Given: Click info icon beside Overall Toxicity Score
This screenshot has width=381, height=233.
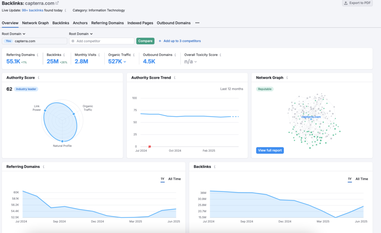Looking at the screenshot, I should pyautogui.click(x=220, y=55).
